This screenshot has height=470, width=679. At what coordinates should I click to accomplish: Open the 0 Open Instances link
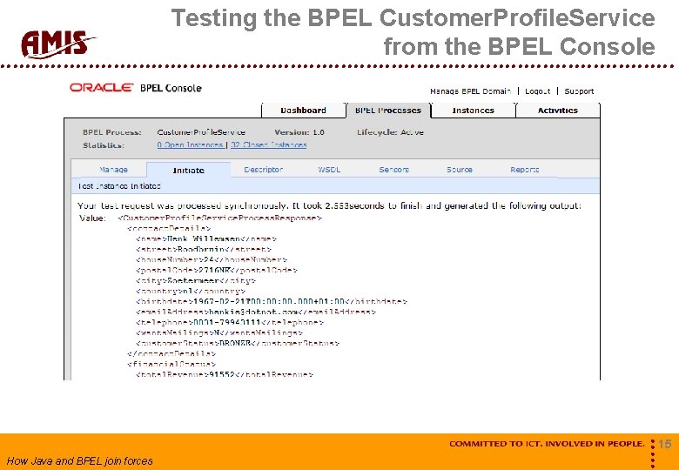tap(190, 145)
